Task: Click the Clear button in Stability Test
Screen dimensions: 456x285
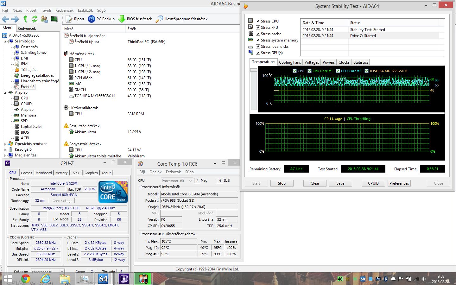Action: [x=315, y=183]
